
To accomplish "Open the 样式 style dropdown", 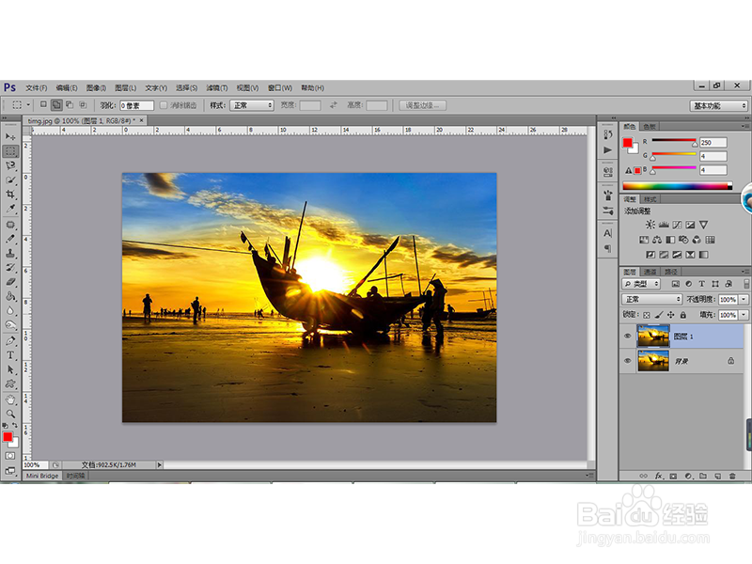I will pos(252,105).
